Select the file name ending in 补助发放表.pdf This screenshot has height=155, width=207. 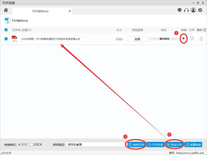coord(50,39)
